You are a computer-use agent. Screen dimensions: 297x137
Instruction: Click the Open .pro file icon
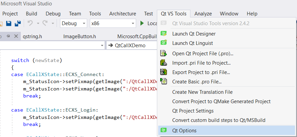point(164,53)
